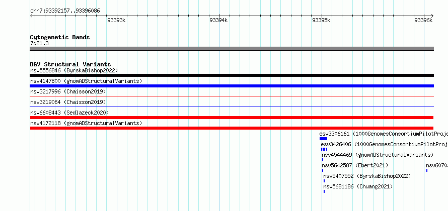Click the nsv6608443 red variant bar
Viewport: 448px width, 211px height.
[232, 118]
